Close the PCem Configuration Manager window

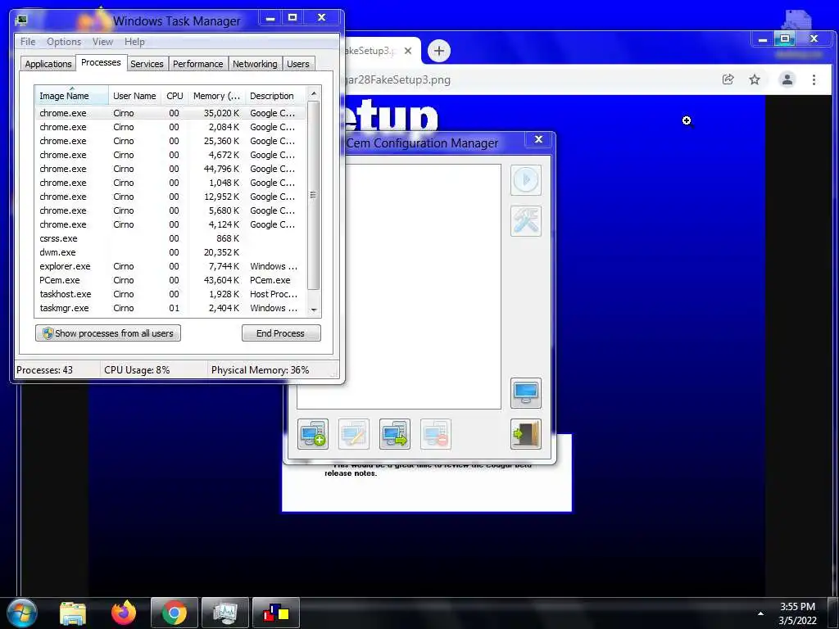point(538,139)
